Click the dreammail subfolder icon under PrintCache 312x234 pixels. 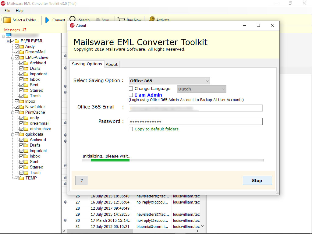click(x=26, y=124)
